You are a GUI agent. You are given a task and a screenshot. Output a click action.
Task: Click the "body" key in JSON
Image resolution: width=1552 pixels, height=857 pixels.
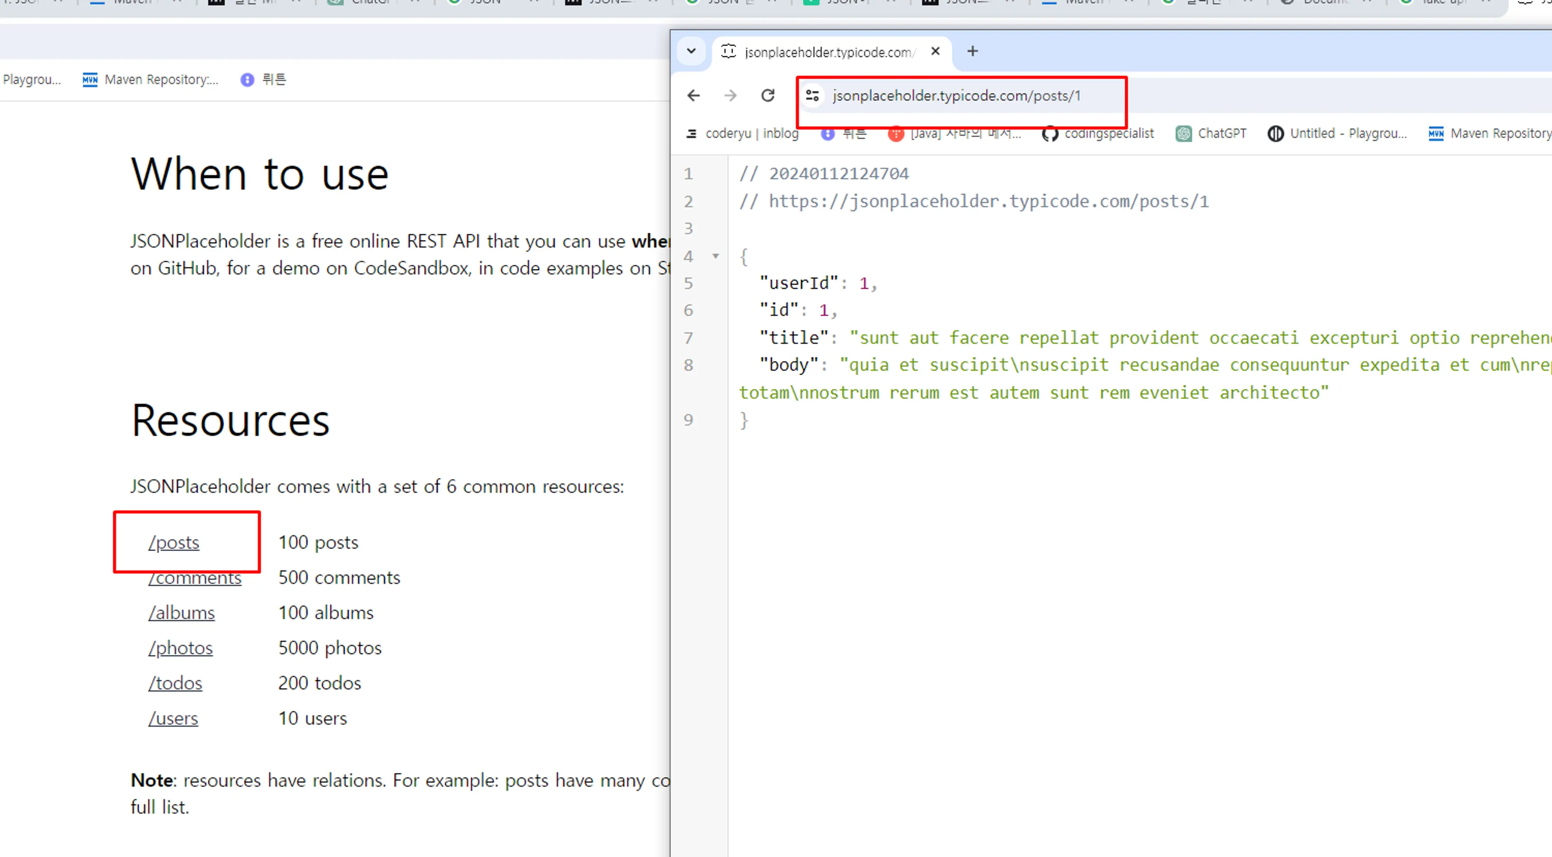789,365
